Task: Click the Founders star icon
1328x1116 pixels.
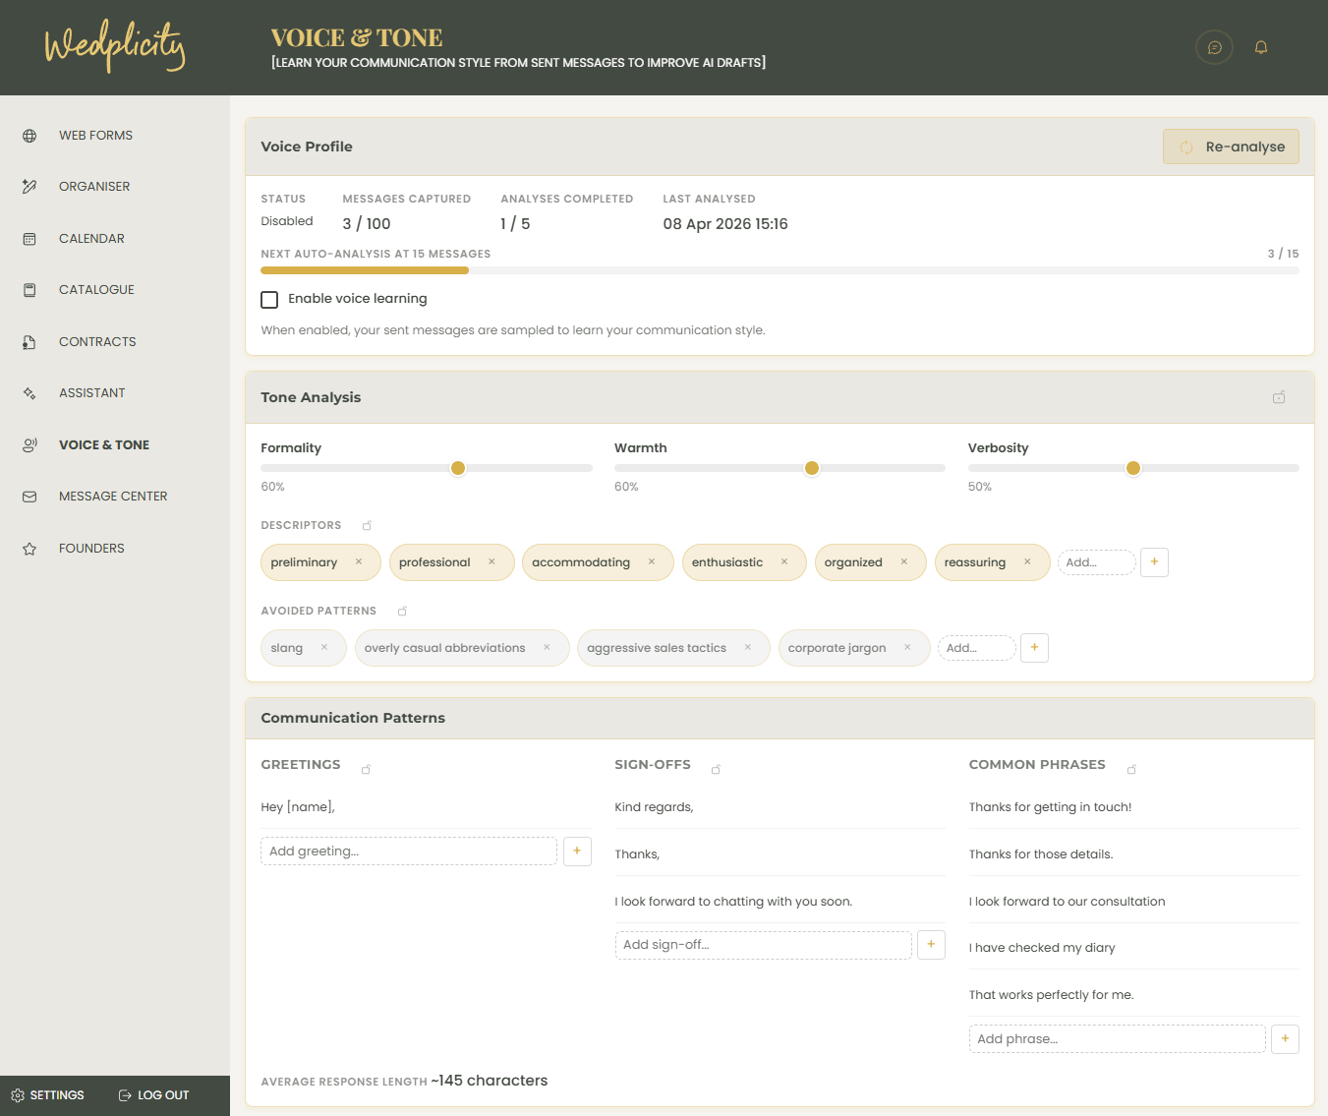Action: pos(29,549)
